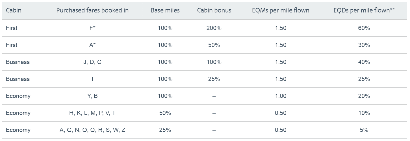Click the H, K, L, M, P, V, T cell
The image size is (410, 141).
click(92, 113)
